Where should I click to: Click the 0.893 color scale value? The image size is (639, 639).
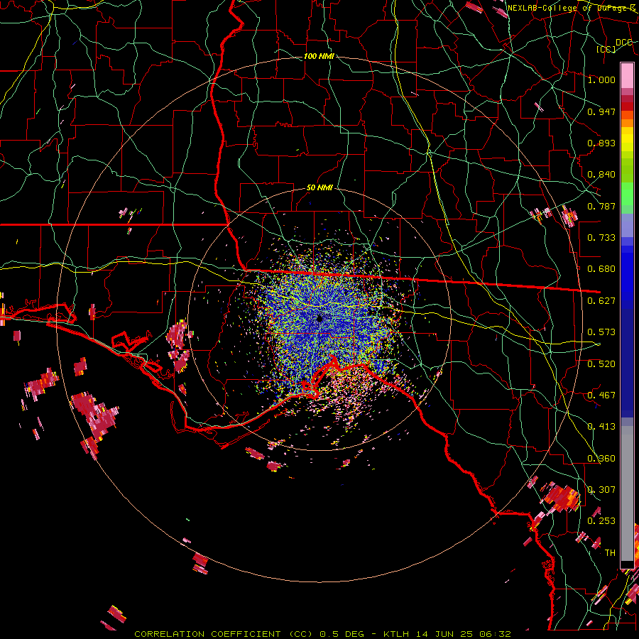(x=601, y=143)
